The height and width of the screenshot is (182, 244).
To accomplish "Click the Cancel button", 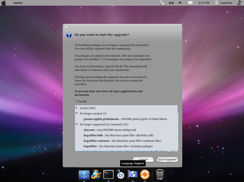I will click(143, 159).
